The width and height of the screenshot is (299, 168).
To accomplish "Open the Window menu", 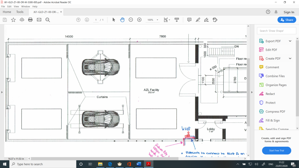I will [26, 6].
